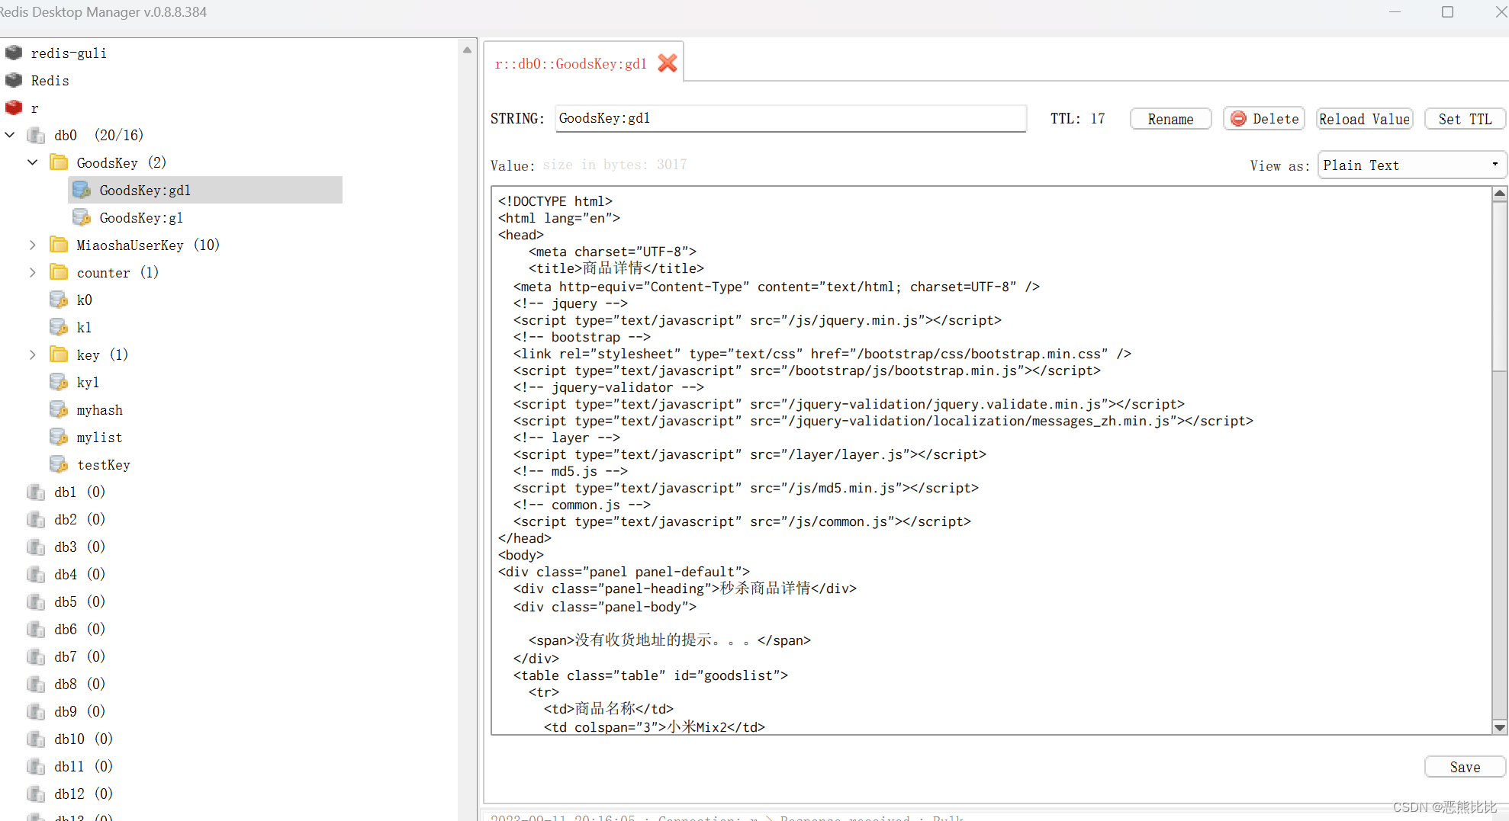
Task: Click the GoodsKey:gd1 key icon
Action: 82,190
